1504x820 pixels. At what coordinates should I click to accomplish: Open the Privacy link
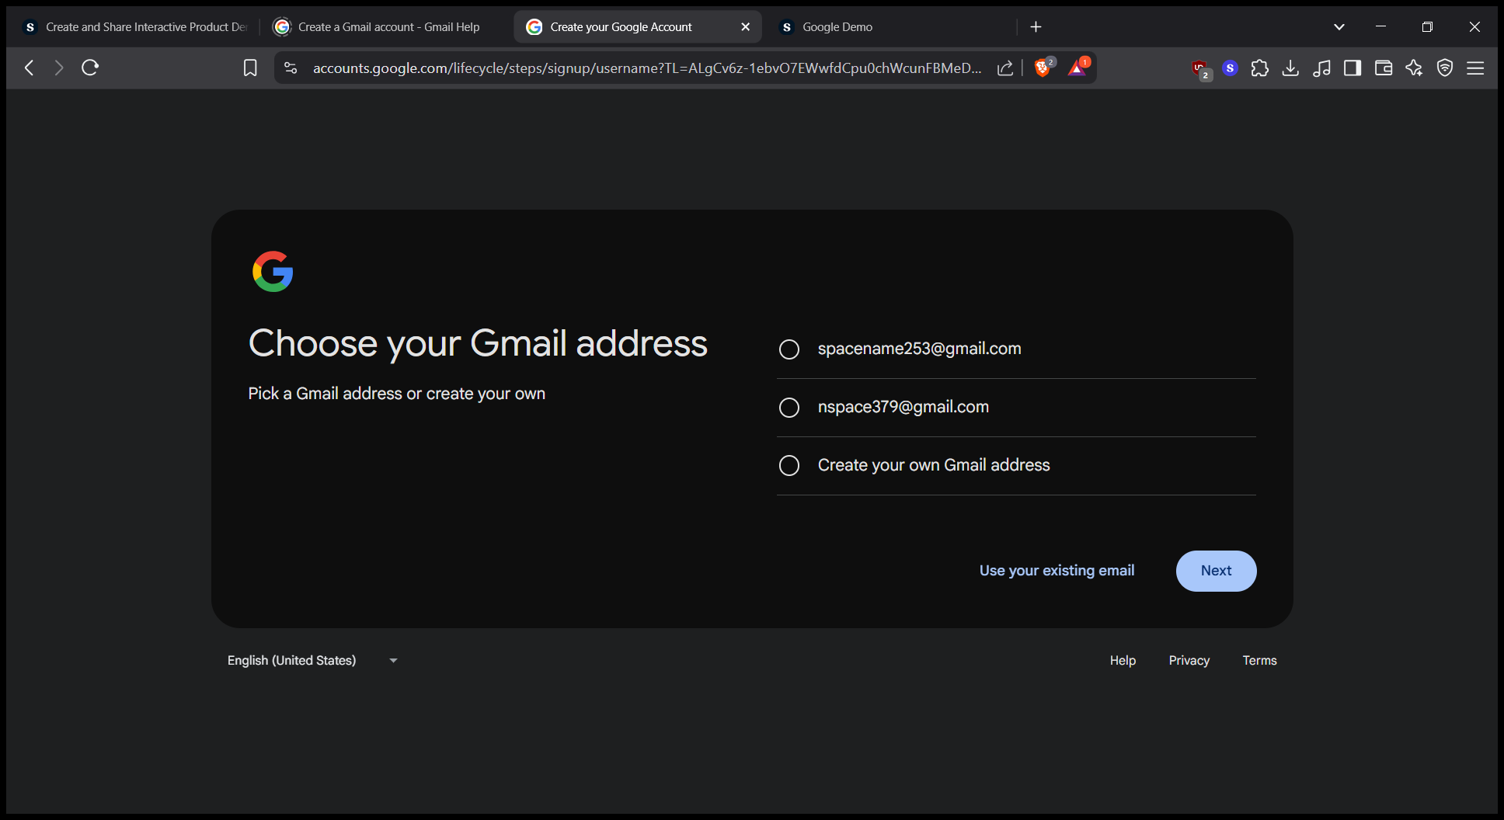pyautogui.click(x=1189, y=660)
